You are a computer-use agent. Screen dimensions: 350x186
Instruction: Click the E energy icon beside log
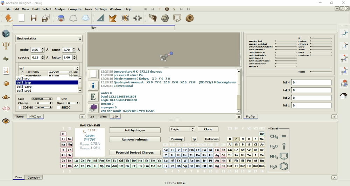(x=93, y=97)
